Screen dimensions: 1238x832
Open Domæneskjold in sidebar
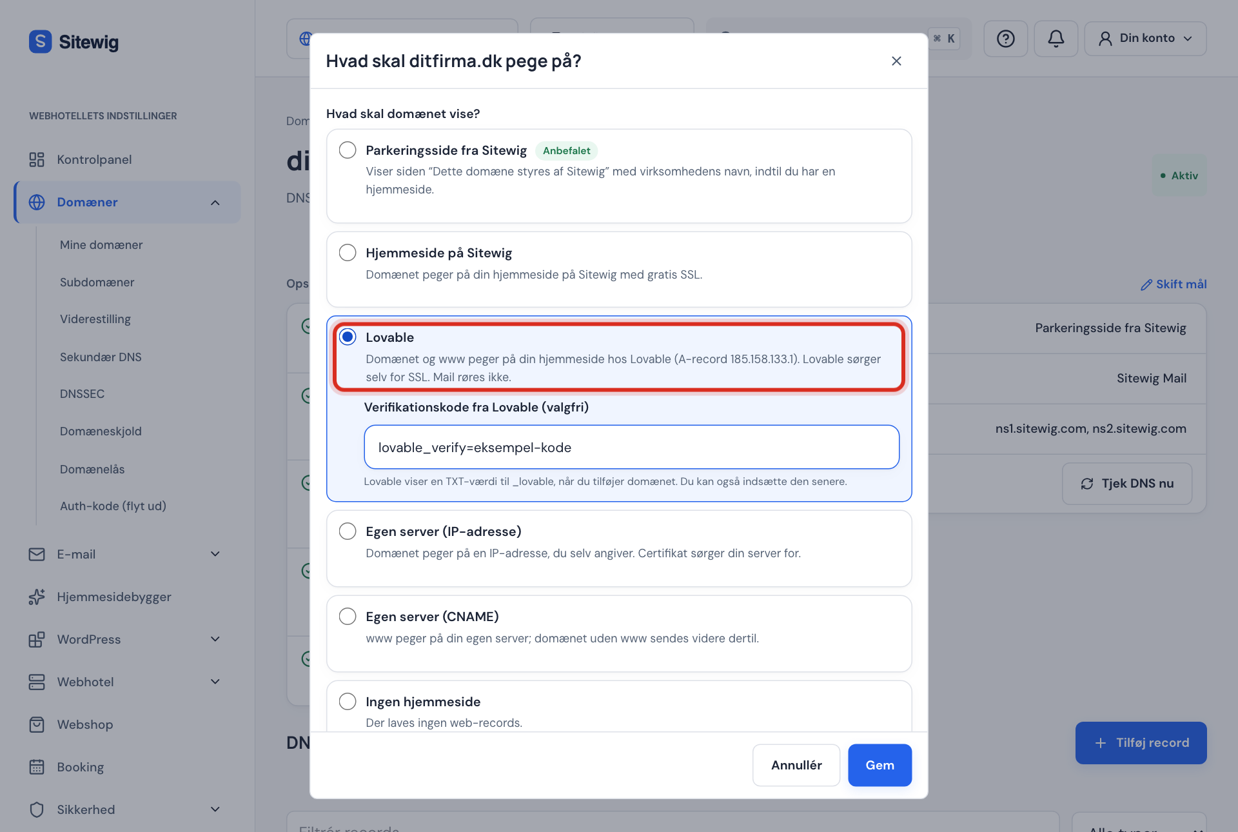coord(101,431)
